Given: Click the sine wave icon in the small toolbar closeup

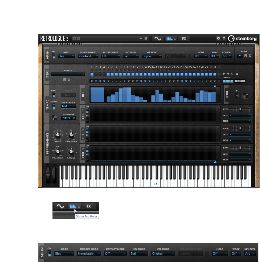Looking at the screenshot, I should pyautogui.click(x=60, y=206).
